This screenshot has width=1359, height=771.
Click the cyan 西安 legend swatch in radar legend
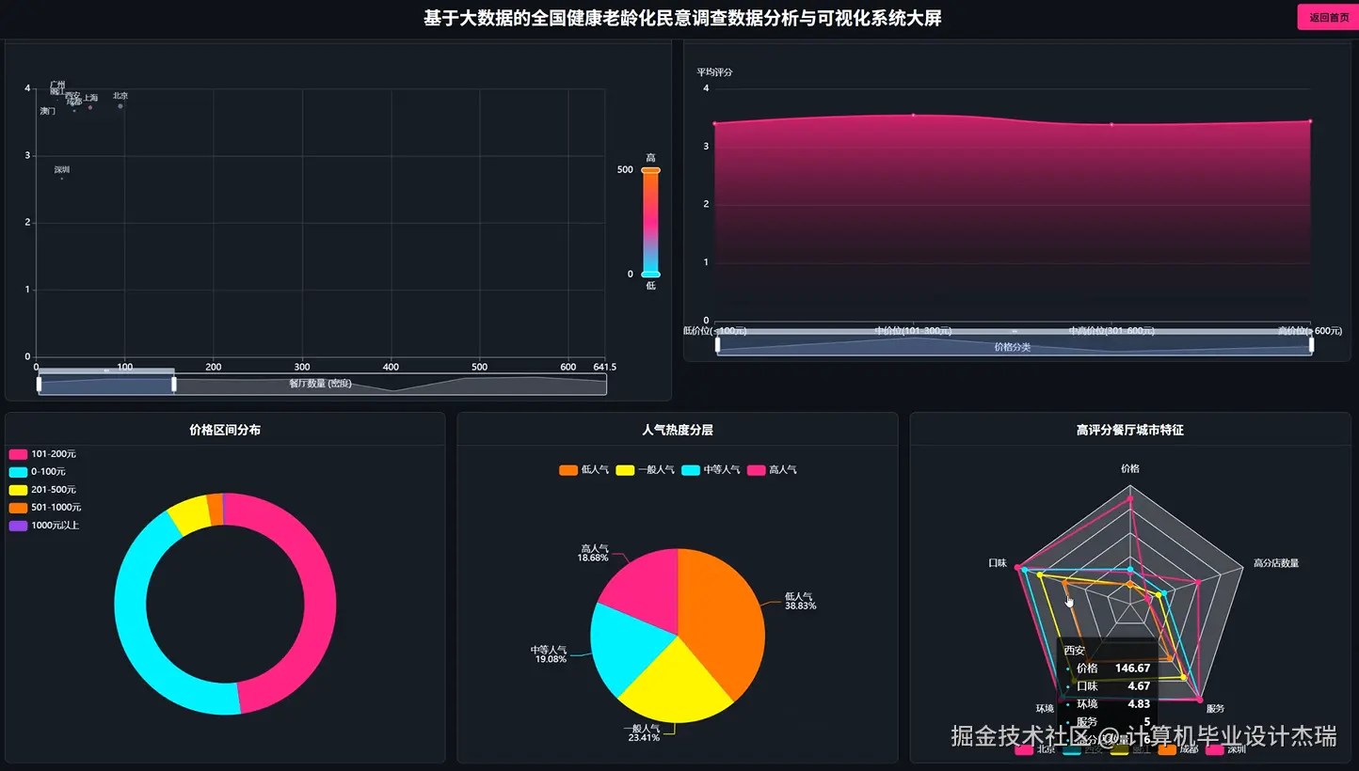click(1073, 751)
